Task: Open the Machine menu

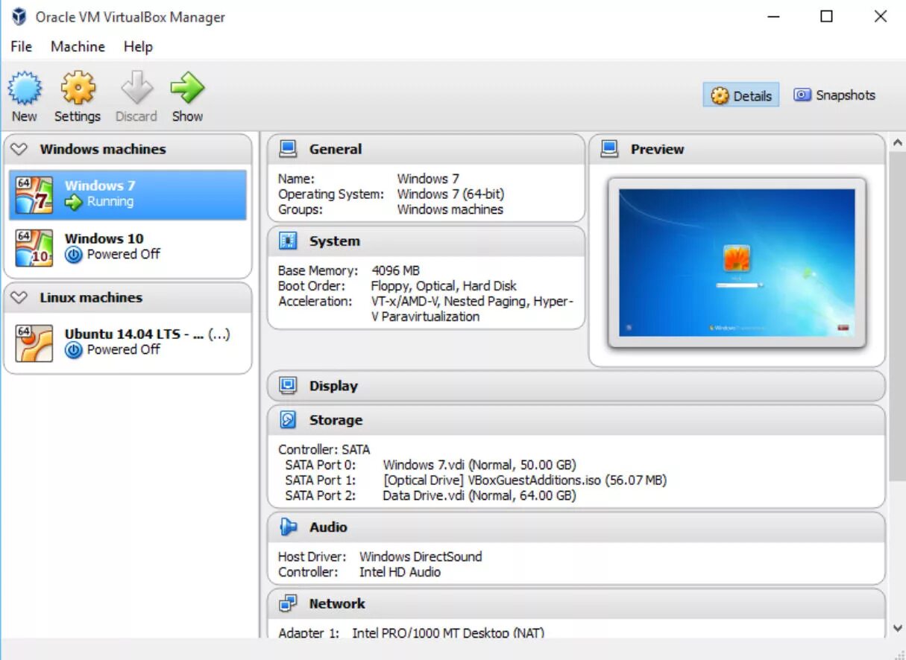Action: [78, 46]
